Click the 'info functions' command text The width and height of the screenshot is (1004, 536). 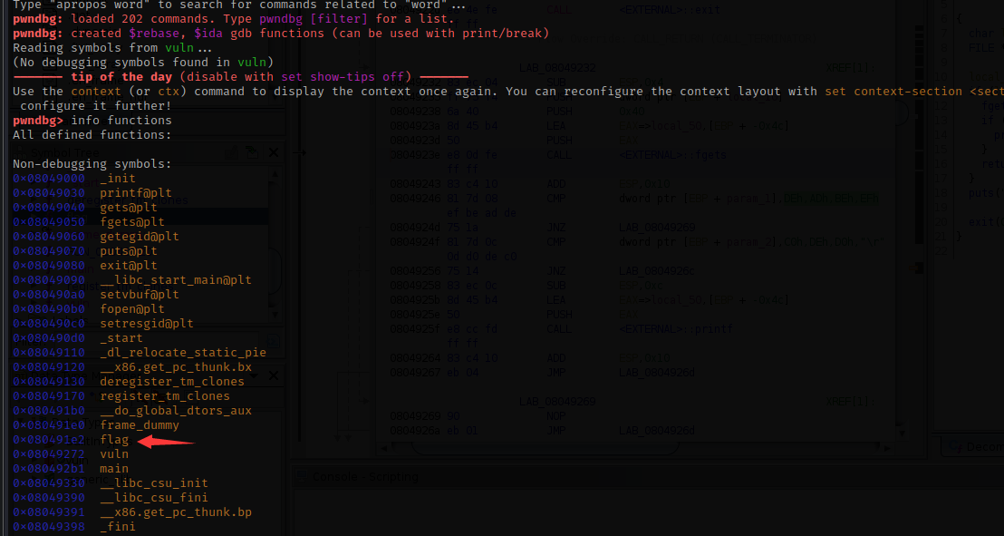point(121,121)
